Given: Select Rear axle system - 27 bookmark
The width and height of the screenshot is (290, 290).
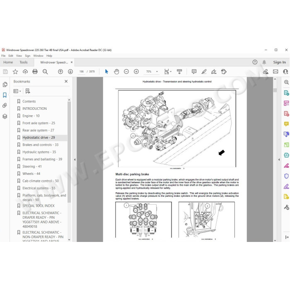Looking at the screenshot, I should pyautogui.click(x=38, y=130).
